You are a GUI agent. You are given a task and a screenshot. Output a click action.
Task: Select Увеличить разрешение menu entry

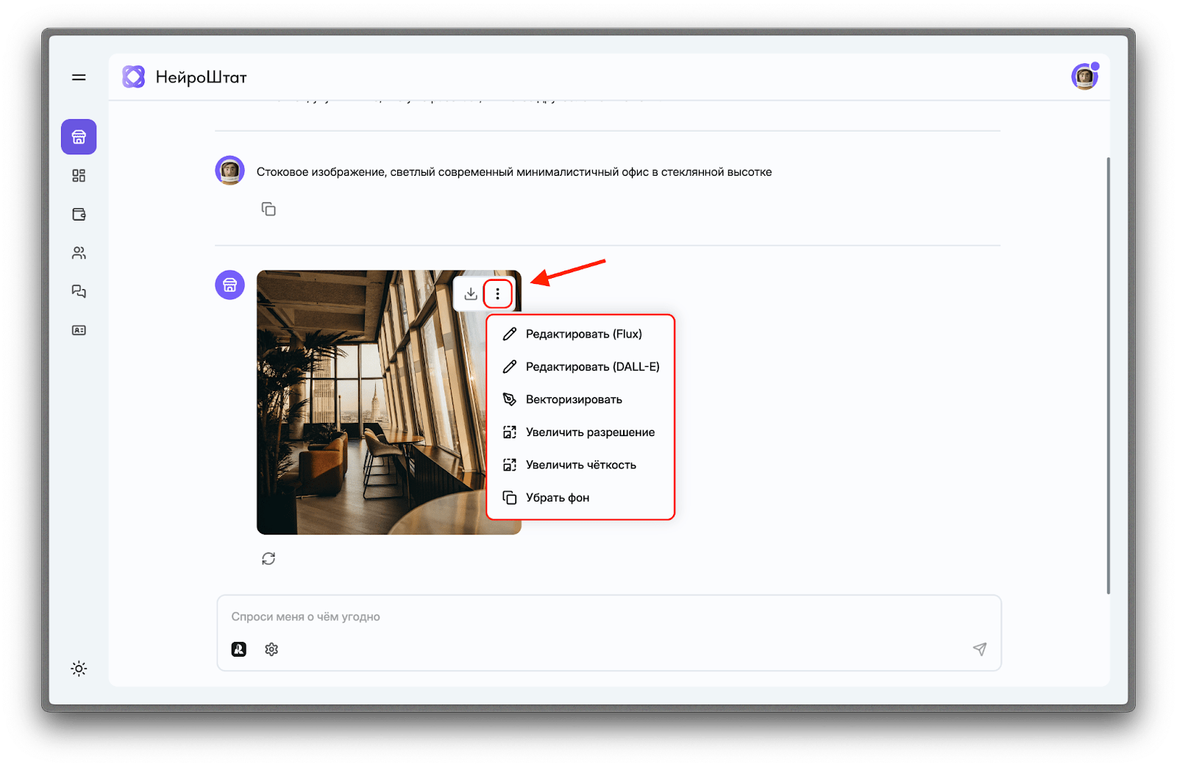tap(580, 432)
